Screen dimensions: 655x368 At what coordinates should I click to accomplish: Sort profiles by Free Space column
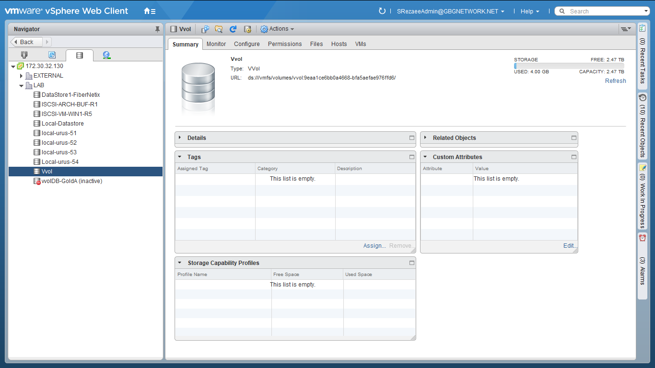pyautogui.click(x=307, y=275)
